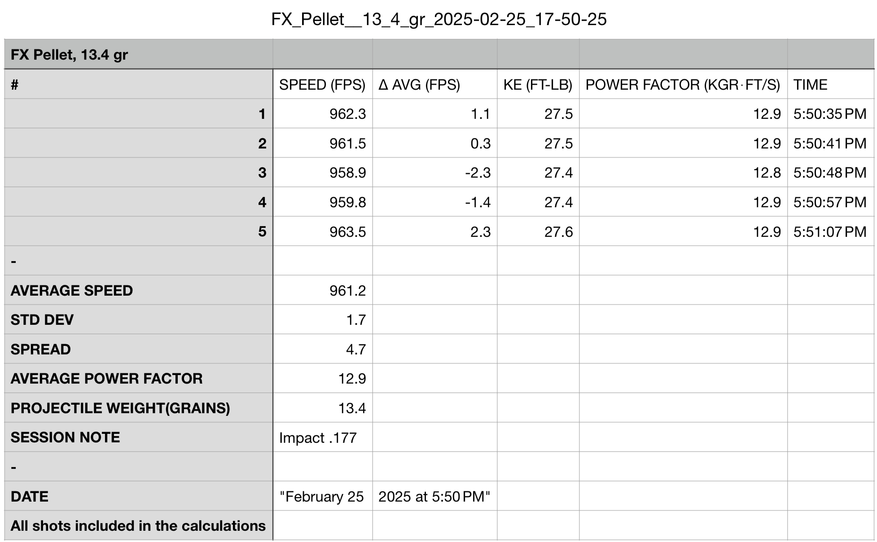Image resolution: width=877 pixels, height=542 pixels.
Task: Select the SPREAD value 4.7
Action: coord(322,349)
